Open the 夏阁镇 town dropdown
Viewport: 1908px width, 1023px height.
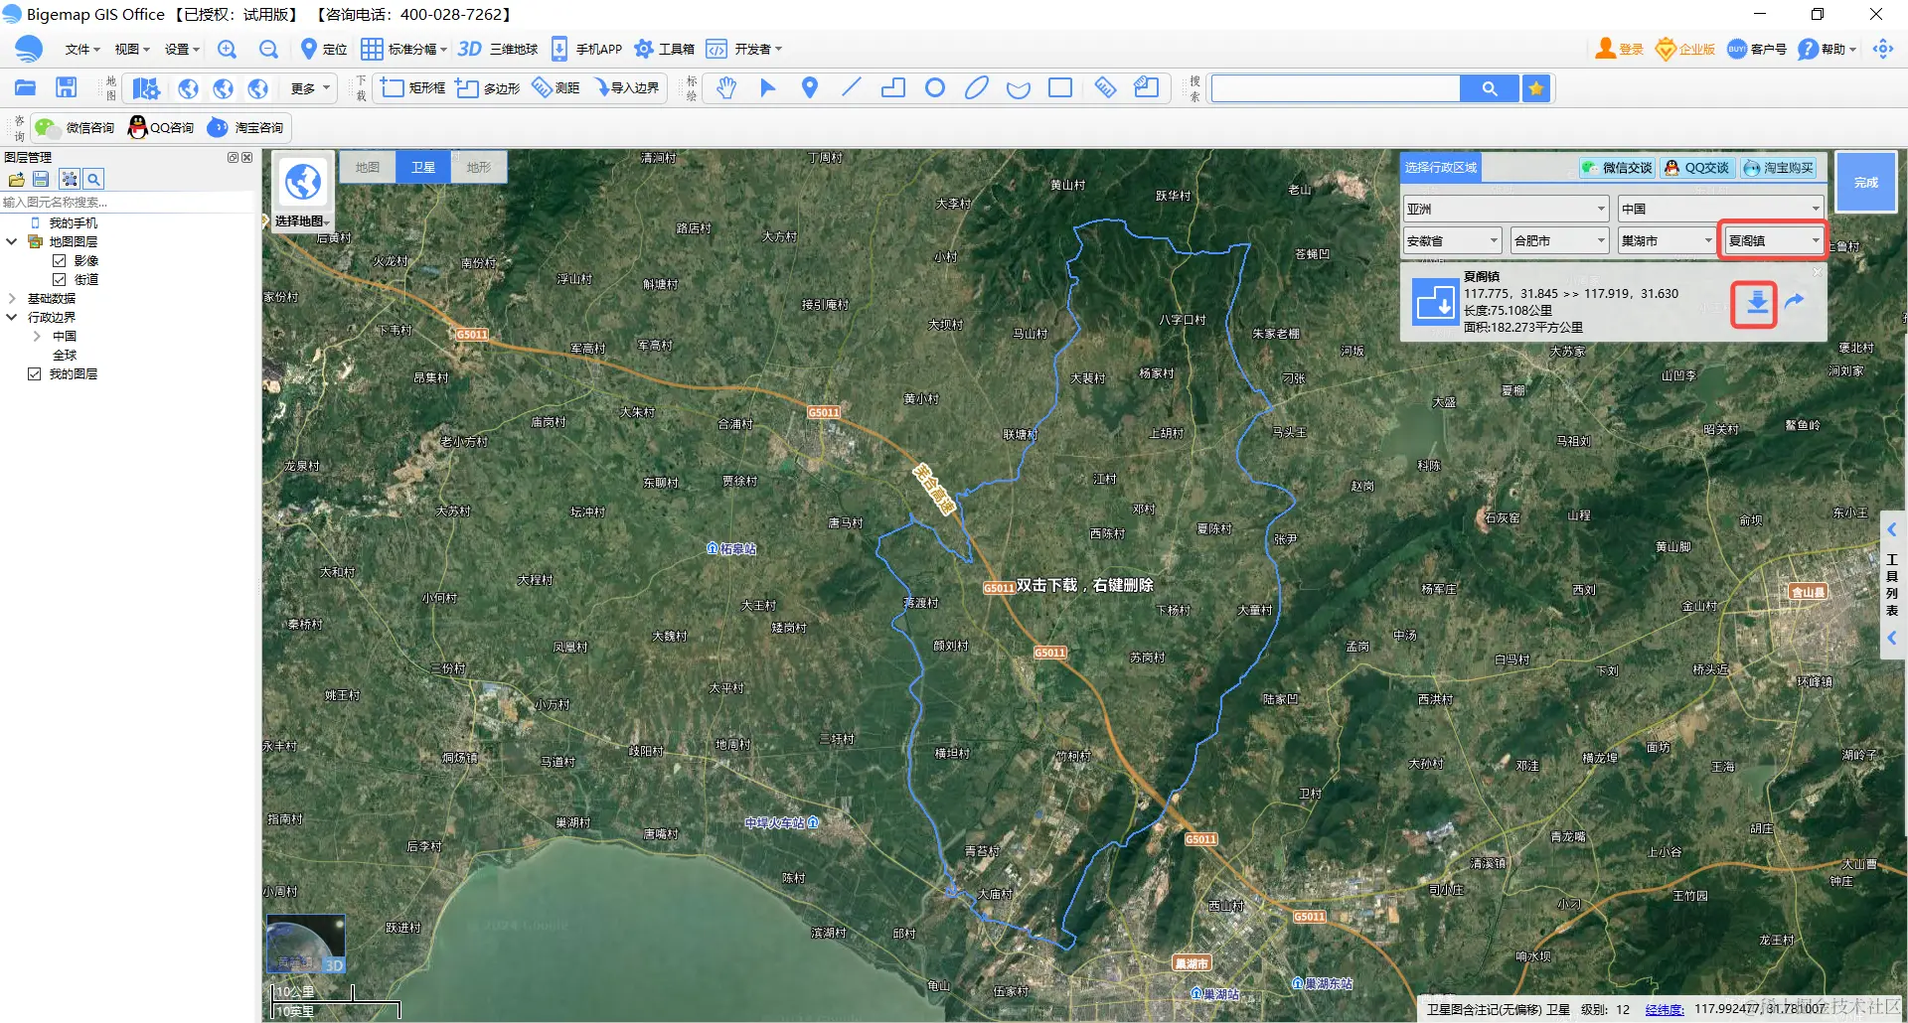1774,240
